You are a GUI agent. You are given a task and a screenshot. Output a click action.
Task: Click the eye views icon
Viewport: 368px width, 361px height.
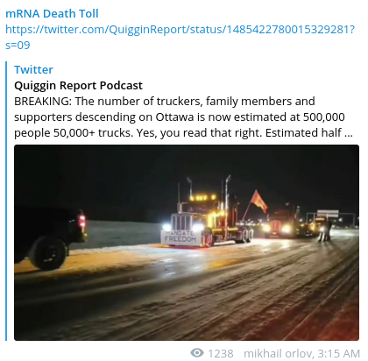coord(197,353)
